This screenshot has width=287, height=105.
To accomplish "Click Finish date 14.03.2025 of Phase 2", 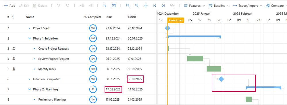I will [135, 90].
